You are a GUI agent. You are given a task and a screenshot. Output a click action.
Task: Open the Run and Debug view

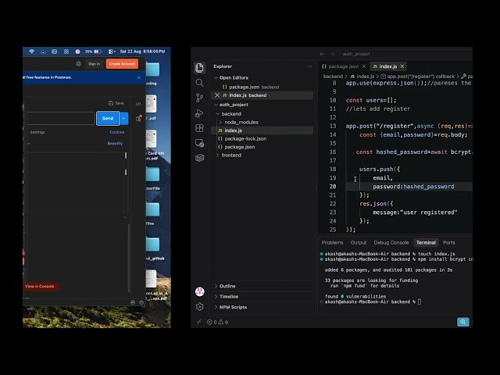200,113
